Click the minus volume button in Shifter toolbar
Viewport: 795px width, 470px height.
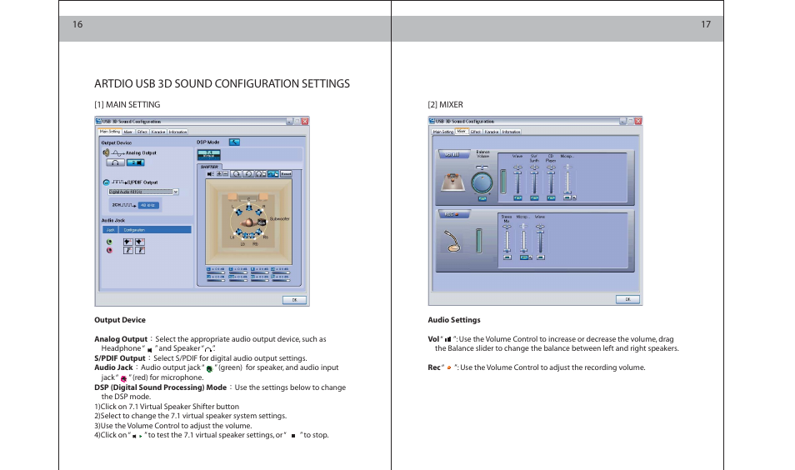click(x=226, y=174)
